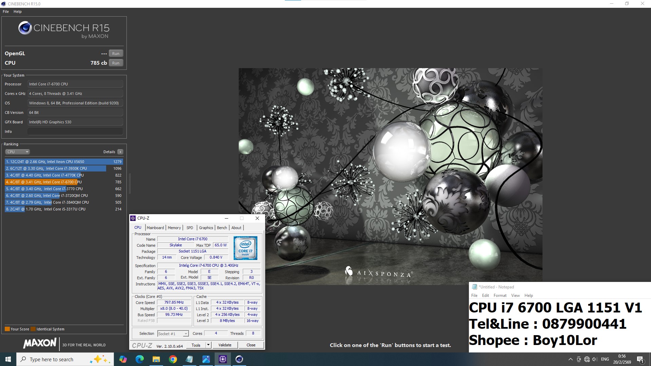The width and height of the screenshot is (651, 366).
Task: Open notification center icon
Action: click(640, 359)
